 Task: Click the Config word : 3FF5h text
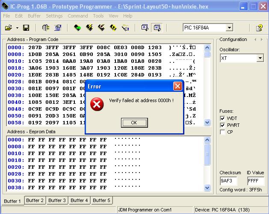[241, 190]
